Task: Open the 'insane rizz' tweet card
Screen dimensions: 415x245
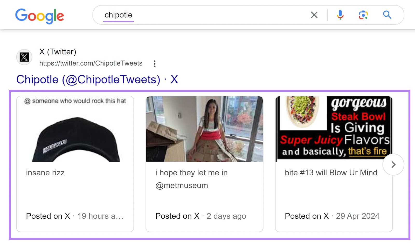Action: point(45,173)
